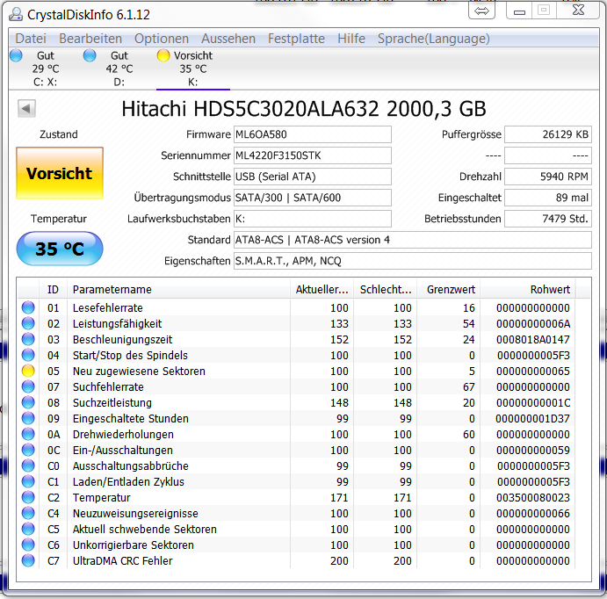Open the Aussehen menu
Screen dimensions: 607x599
(x=228, y=39)
